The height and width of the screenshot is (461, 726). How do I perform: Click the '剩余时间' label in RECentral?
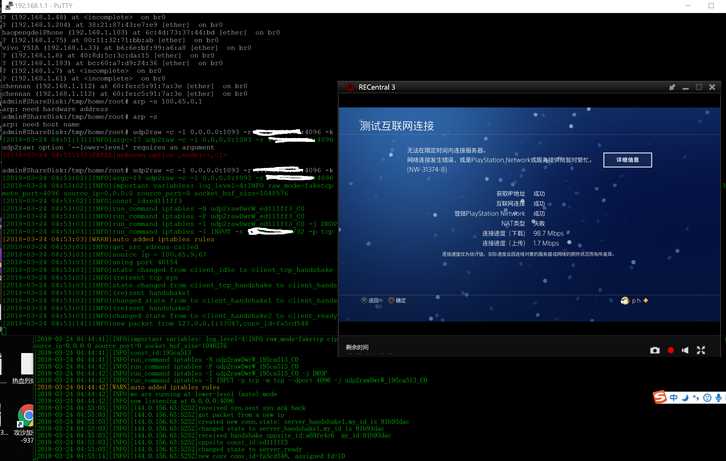pos(357,347)
